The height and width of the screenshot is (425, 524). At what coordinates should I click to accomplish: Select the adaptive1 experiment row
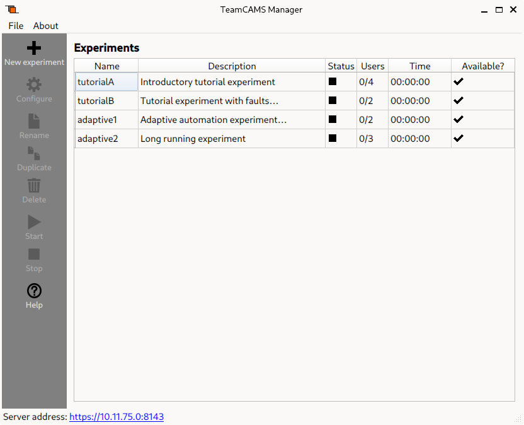click(x=98, y=120)
